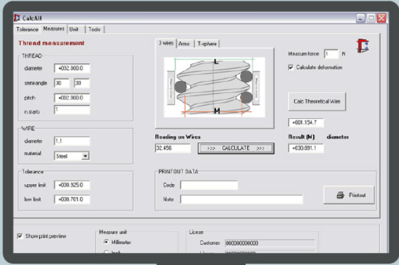Maximize the CalcAll window

pos(371,18)
